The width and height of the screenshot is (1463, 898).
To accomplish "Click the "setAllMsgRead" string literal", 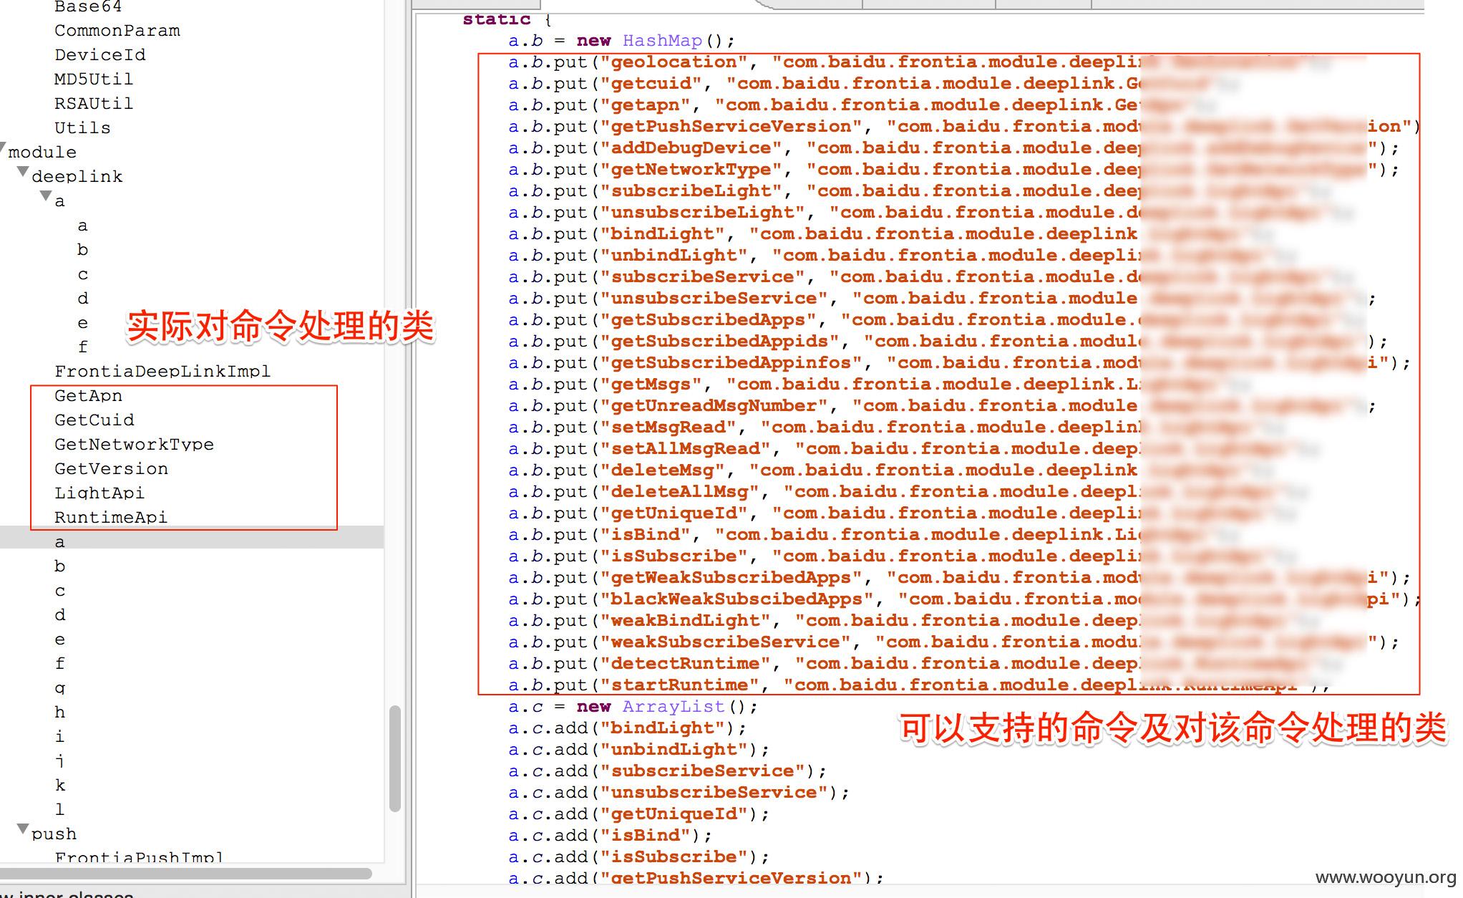I will tap(685, 449).
